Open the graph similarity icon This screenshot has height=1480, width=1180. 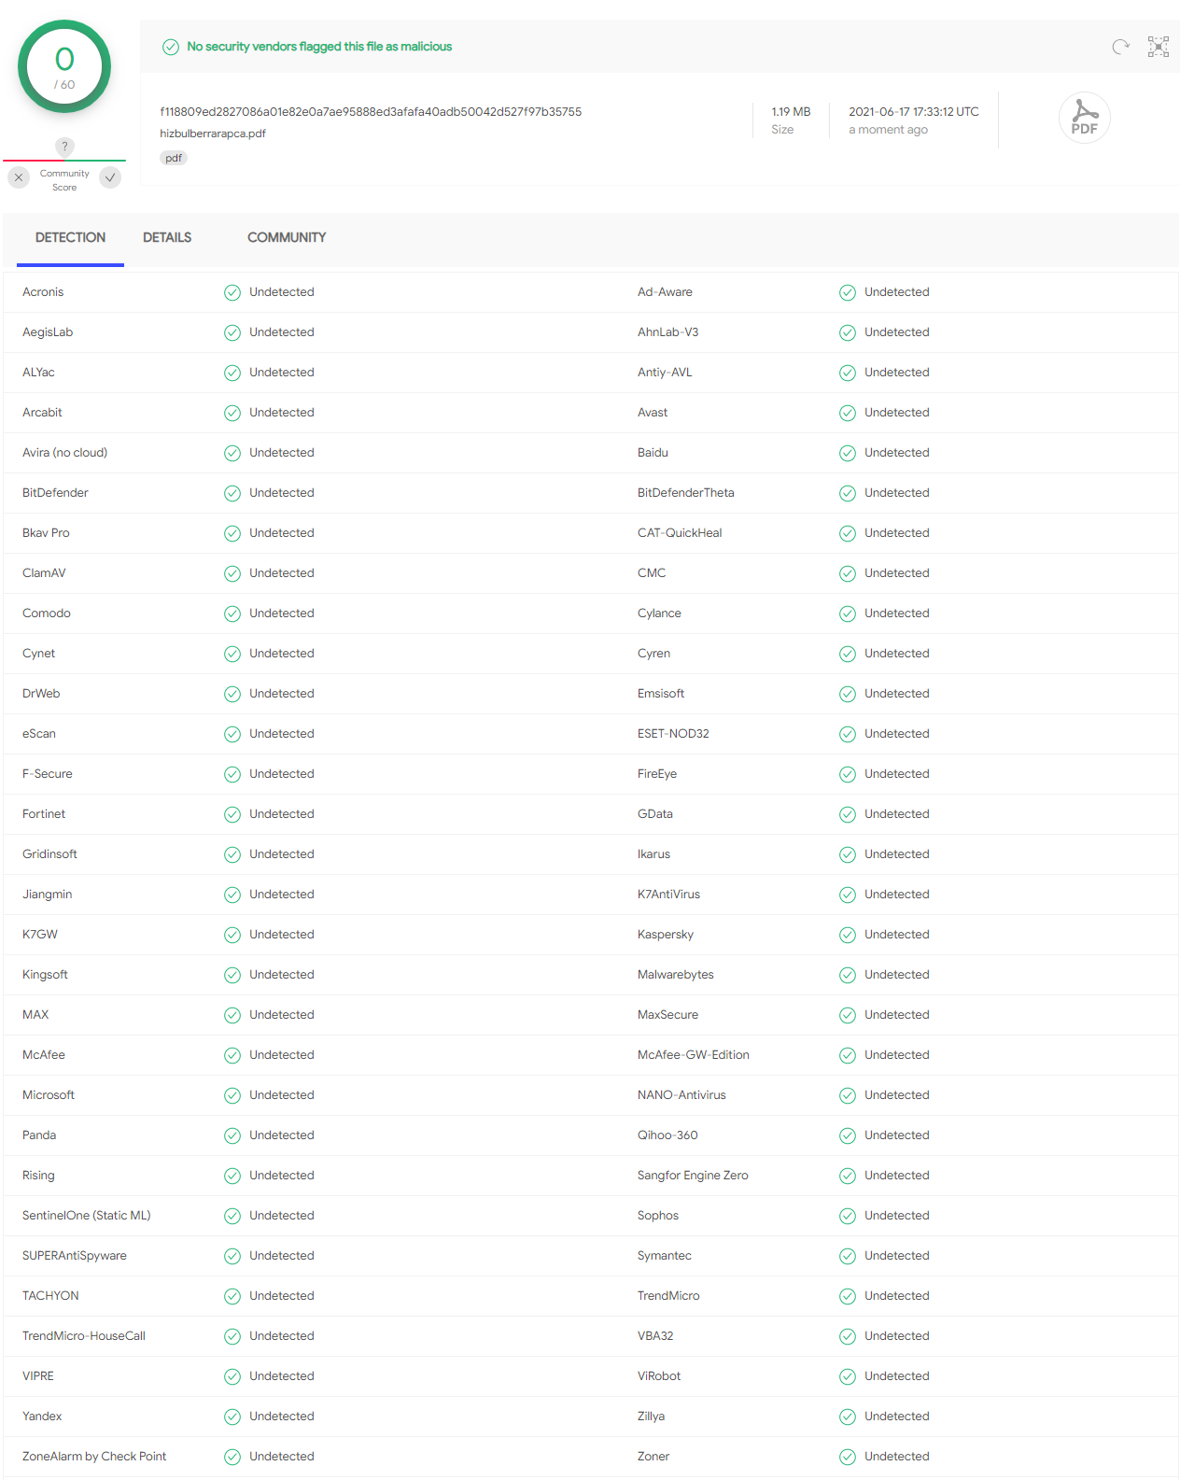coord(1159,47)
